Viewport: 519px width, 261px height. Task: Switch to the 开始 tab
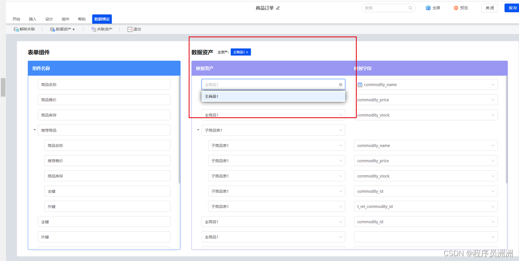click(x=16, y=19)
